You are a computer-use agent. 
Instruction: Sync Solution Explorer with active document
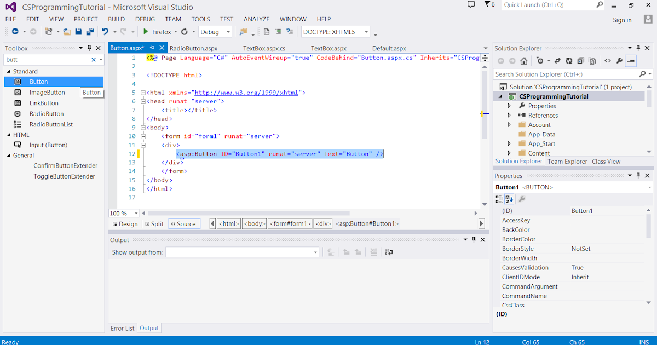(x=558, y=61)
